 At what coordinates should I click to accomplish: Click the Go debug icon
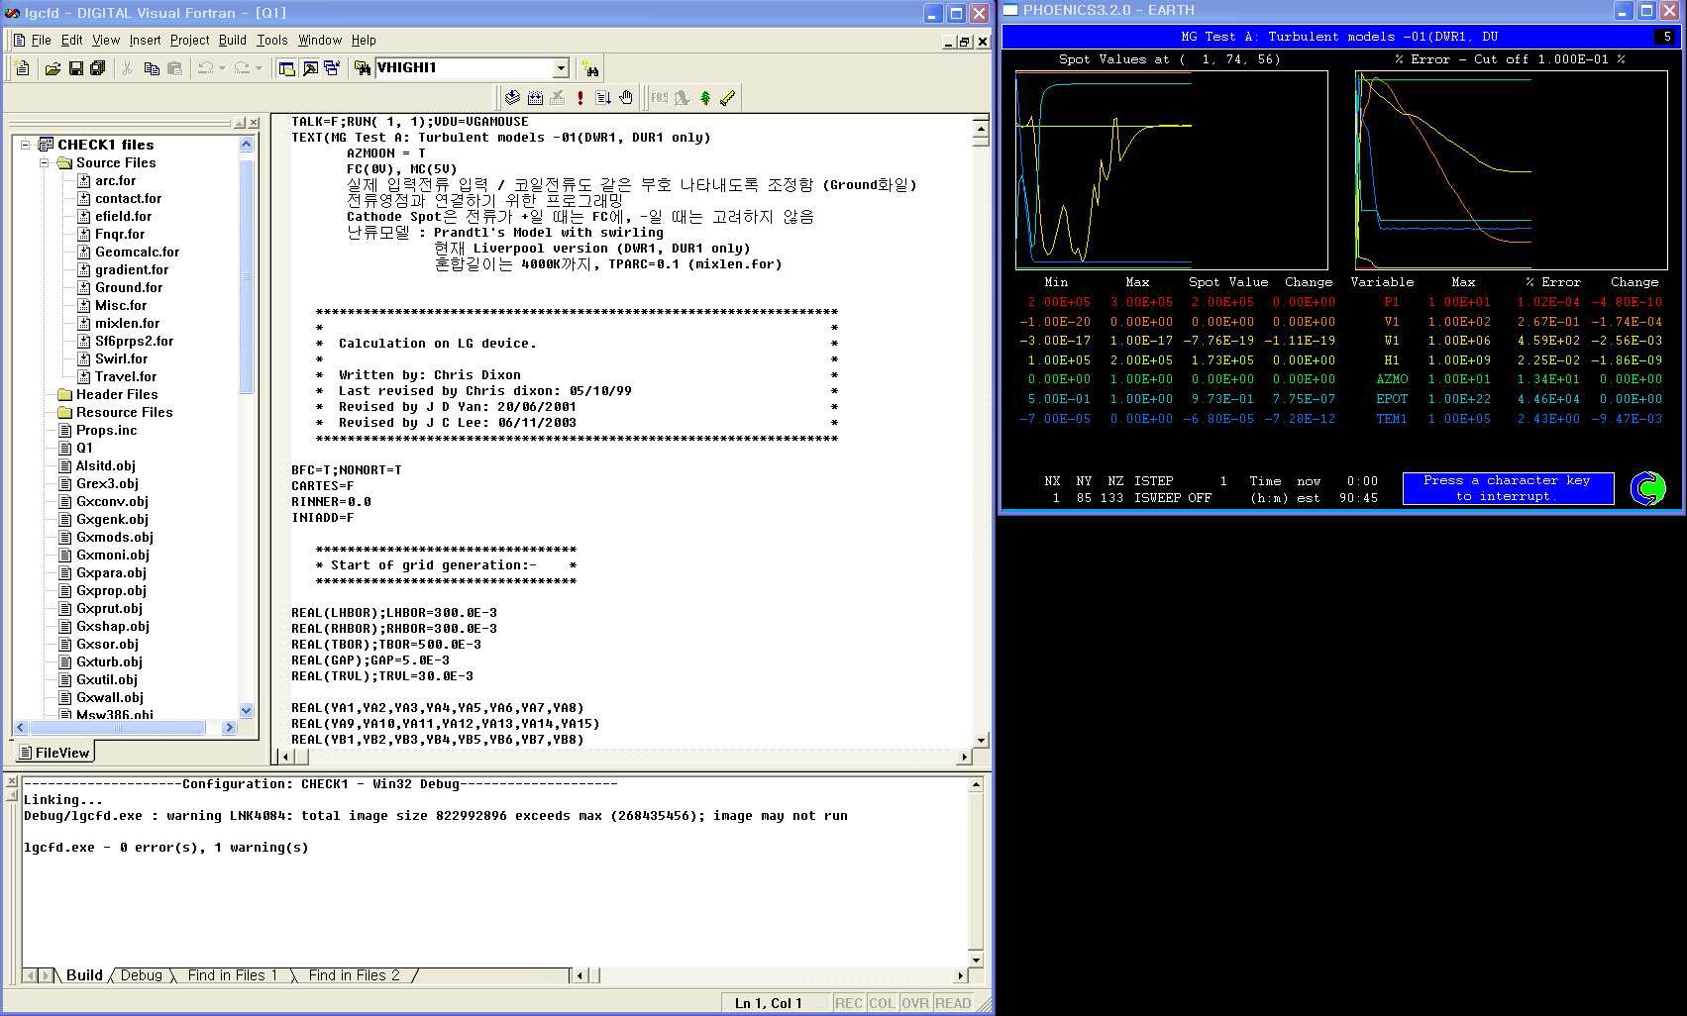[x=603, y=97]
